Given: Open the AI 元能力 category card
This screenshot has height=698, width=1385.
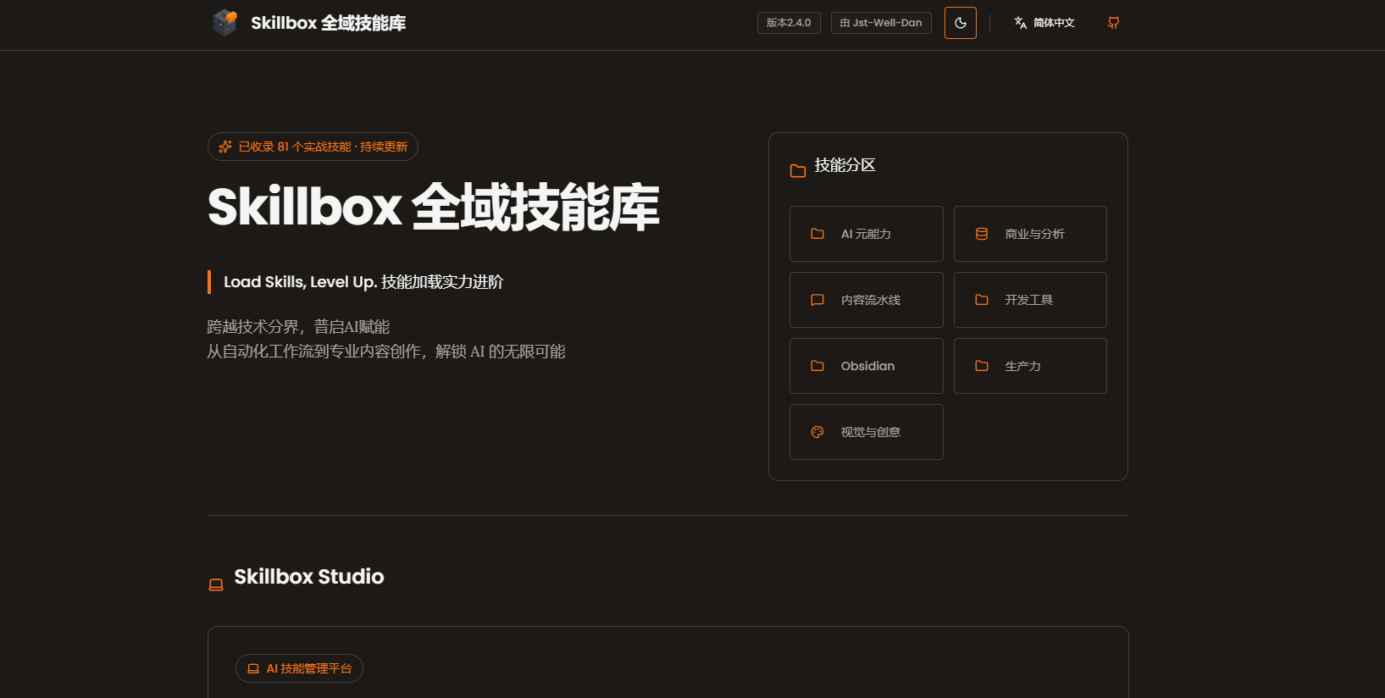Looking at the screenshot, I should tap(867, 234).
